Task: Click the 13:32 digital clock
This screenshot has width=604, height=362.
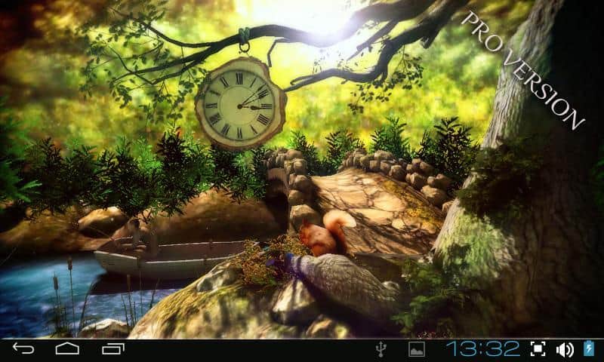Action: [482, 348]
